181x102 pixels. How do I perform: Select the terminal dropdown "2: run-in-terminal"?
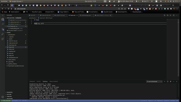pos(154,82)
